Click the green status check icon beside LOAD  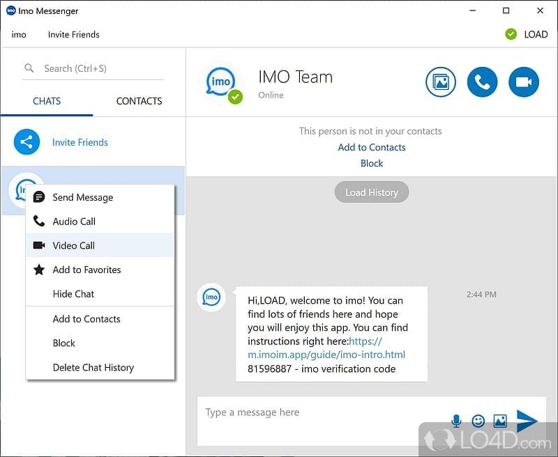pyautogui.click(x=511, y=34)
